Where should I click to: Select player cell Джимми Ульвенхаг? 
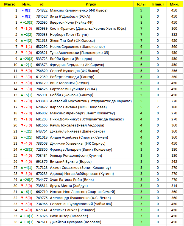tap(91, 144)
